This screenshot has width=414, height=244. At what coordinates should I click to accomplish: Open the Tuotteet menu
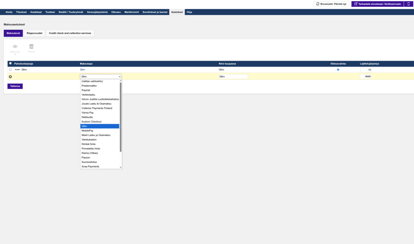[50, 12]
